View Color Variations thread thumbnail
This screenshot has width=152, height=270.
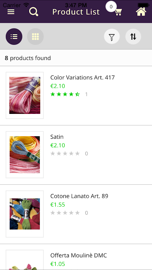coord(24,95)
